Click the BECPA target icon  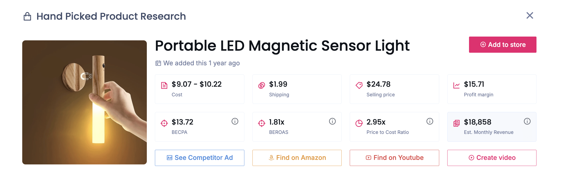164,123
